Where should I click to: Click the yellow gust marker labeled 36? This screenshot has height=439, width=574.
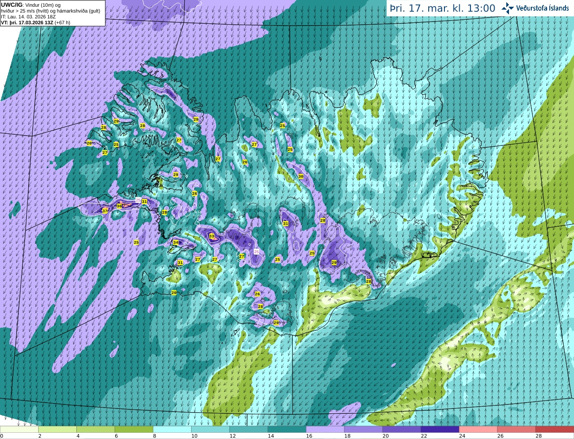click(119, 206)
